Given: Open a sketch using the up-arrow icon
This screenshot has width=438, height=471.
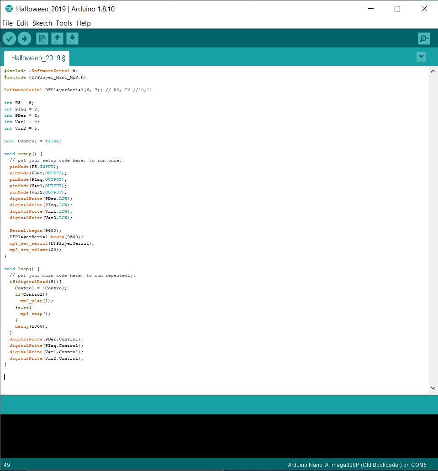Looking at the screenshot, I should point(57,39).
